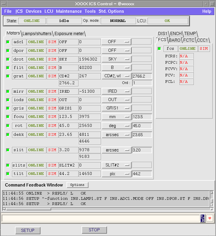Toggle the drot green checkbox

(8, 59)
